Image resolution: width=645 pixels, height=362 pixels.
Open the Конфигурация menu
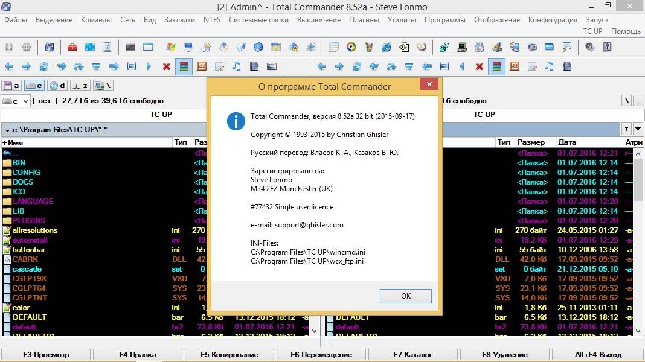[553, 20]
